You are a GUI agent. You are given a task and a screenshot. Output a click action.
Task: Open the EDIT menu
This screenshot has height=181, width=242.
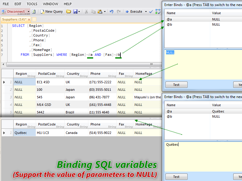(x=18, y=4)
